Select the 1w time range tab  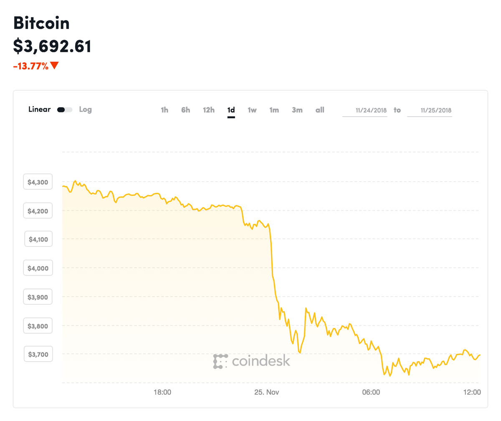[x=252, y=110]
